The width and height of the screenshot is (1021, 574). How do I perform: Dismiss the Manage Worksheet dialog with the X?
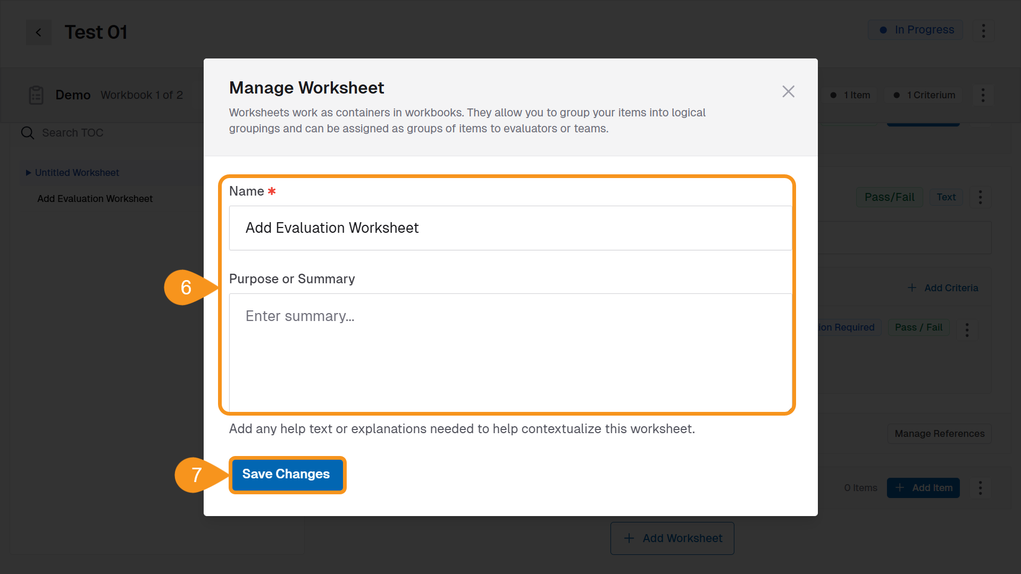pyautogui.click(x=788, y=91)
